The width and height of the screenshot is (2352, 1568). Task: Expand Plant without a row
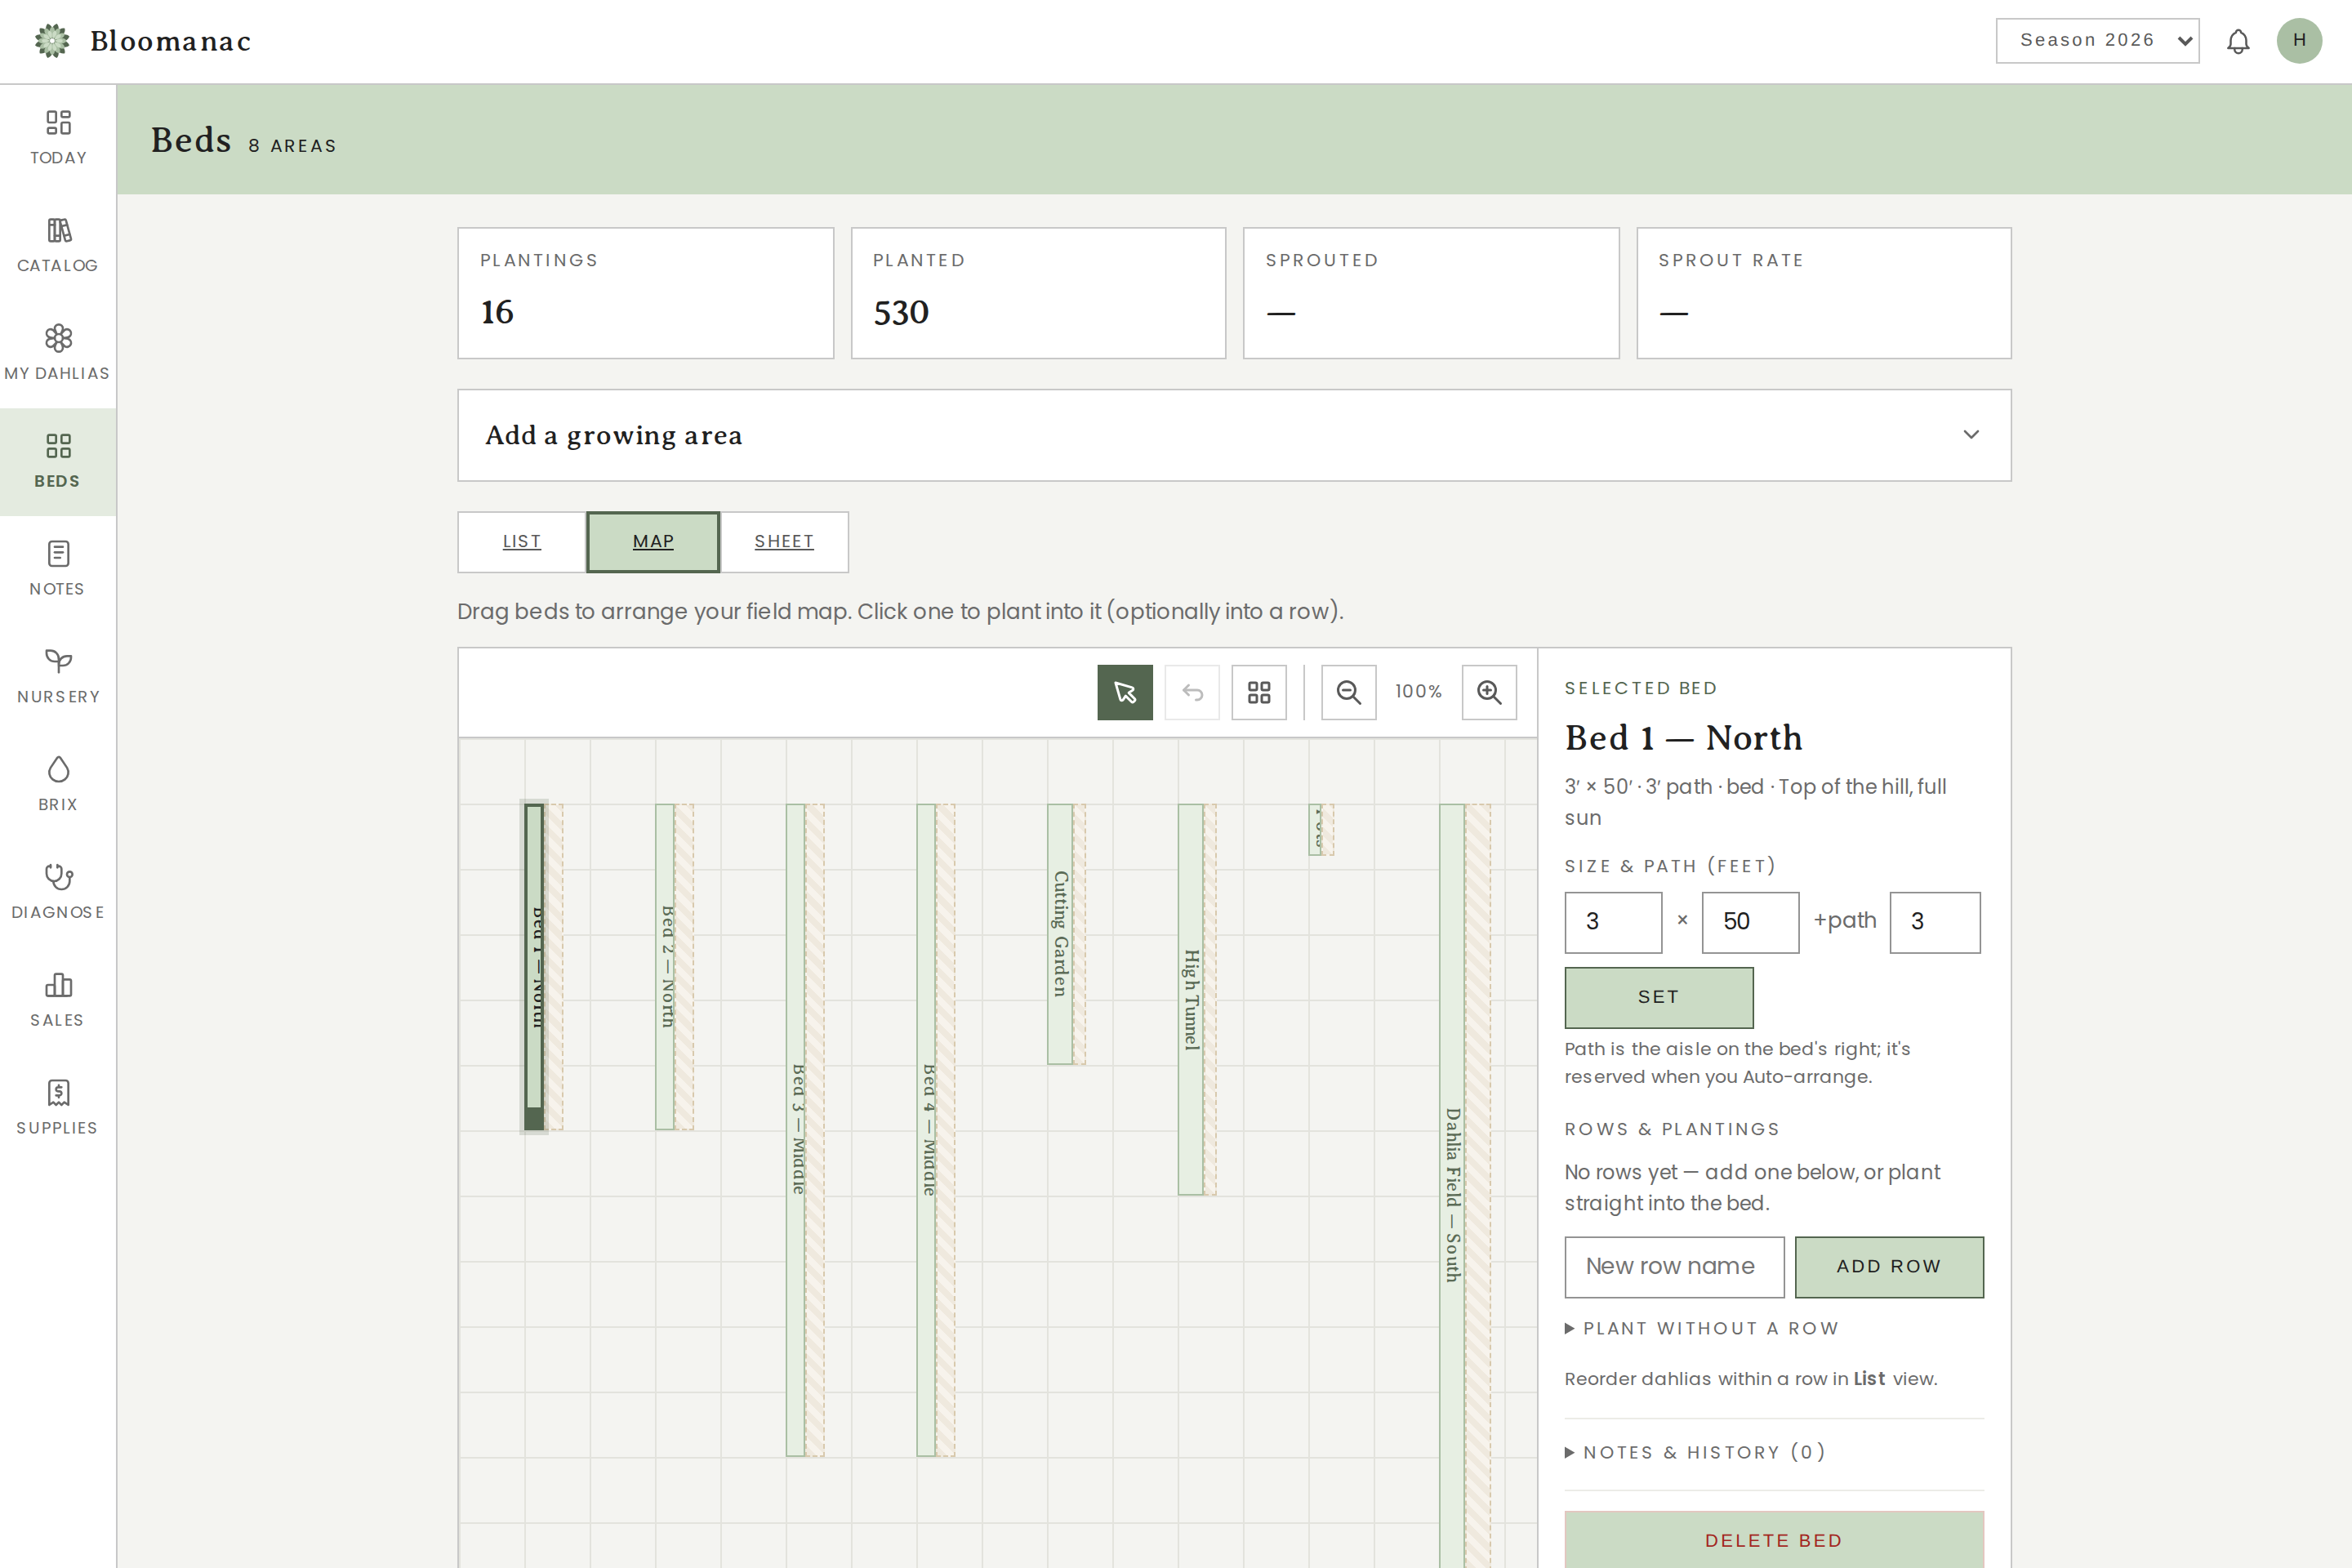(1701, 1328)
